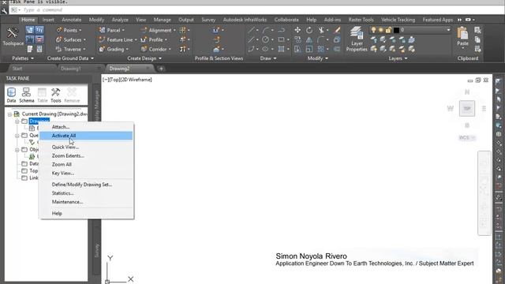Click the Data icon in Task Pane
Image resolution: width=505 pixels, height=284 pixels.
coord(11,95)
